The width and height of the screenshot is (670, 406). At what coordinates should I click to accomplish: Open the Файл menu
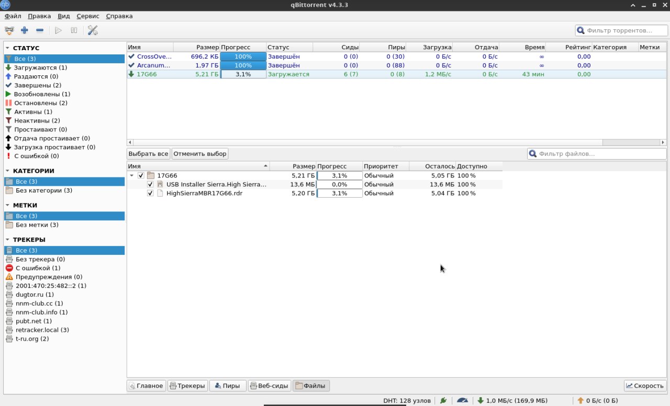pyautogui.click(x=13, y=16)
